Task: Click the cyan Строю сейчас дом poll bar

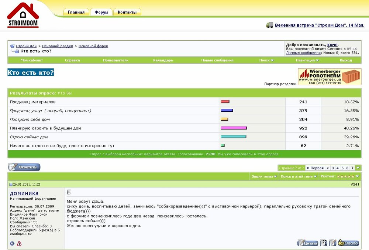Action: (234, 137)
